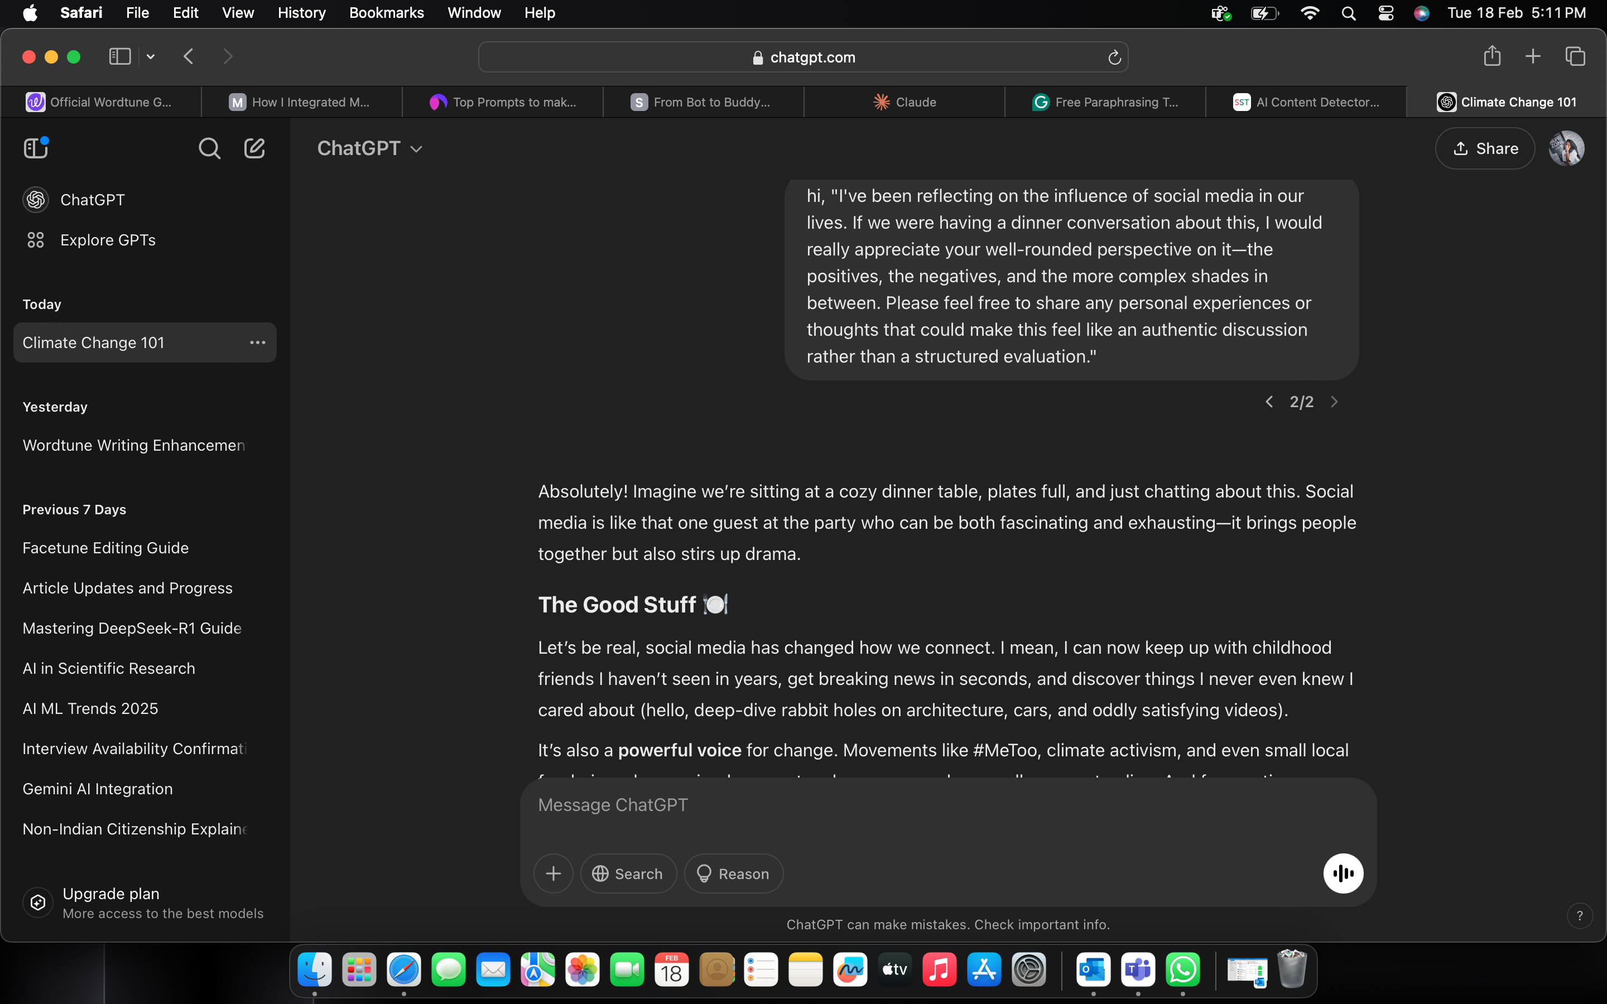Switch to the Free Paraphrasing tab
Image resolution: width=1607 pixels, height=1004 pixels.
[x=1105, y=102]
